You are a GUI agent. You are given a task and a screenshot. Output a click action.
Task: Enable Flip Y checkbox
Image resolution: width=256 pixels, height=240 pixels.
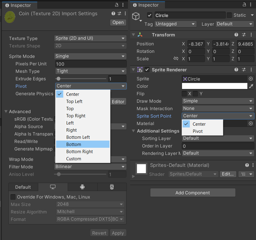(x=195, y=94)
